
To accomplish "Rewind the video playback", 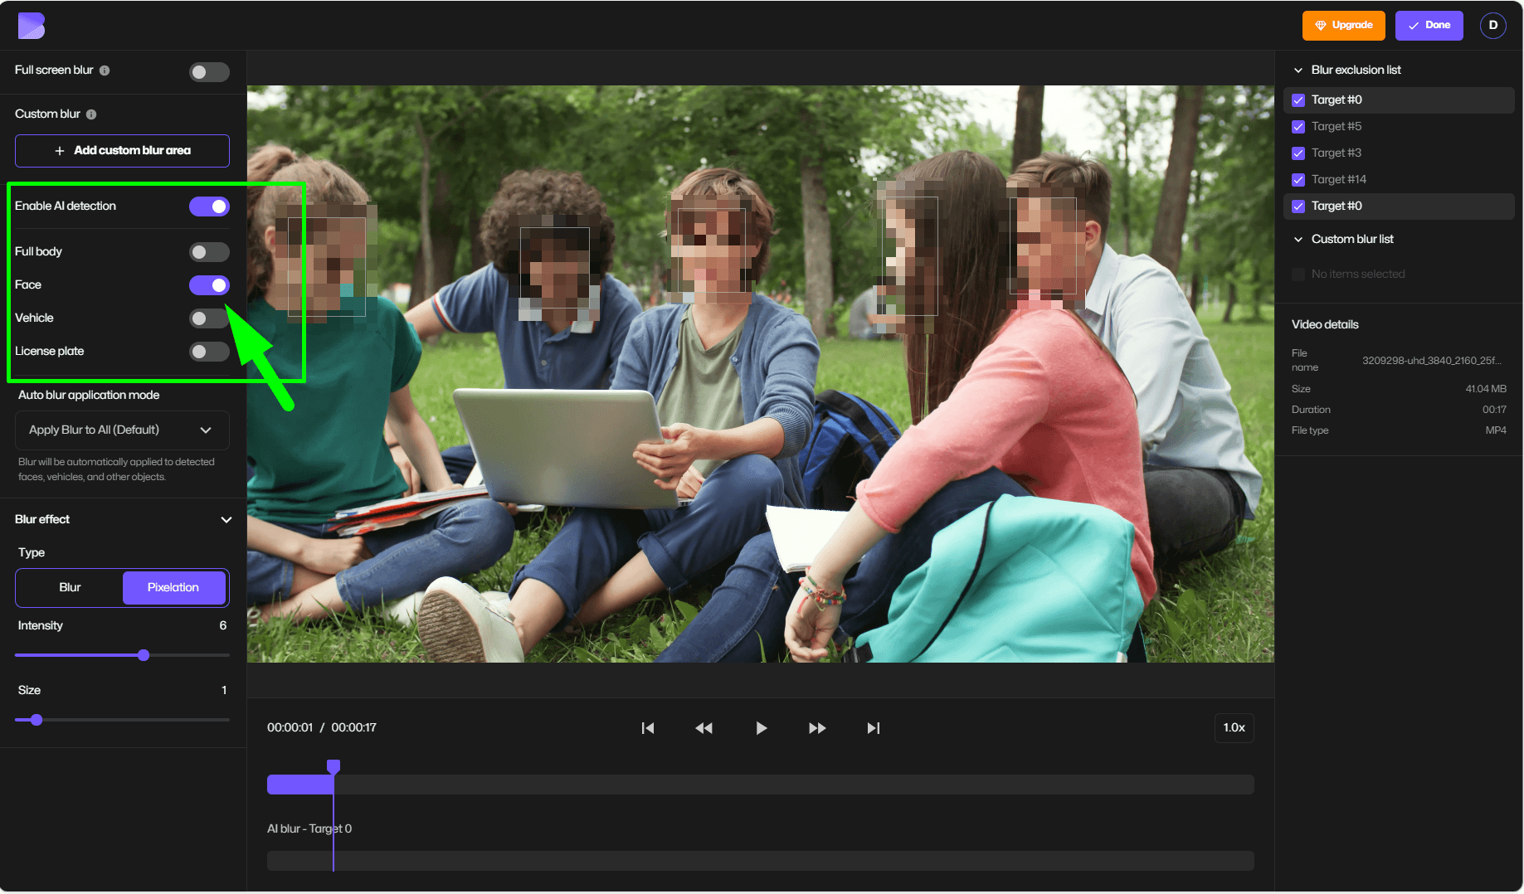I will (x=704, y=727).
